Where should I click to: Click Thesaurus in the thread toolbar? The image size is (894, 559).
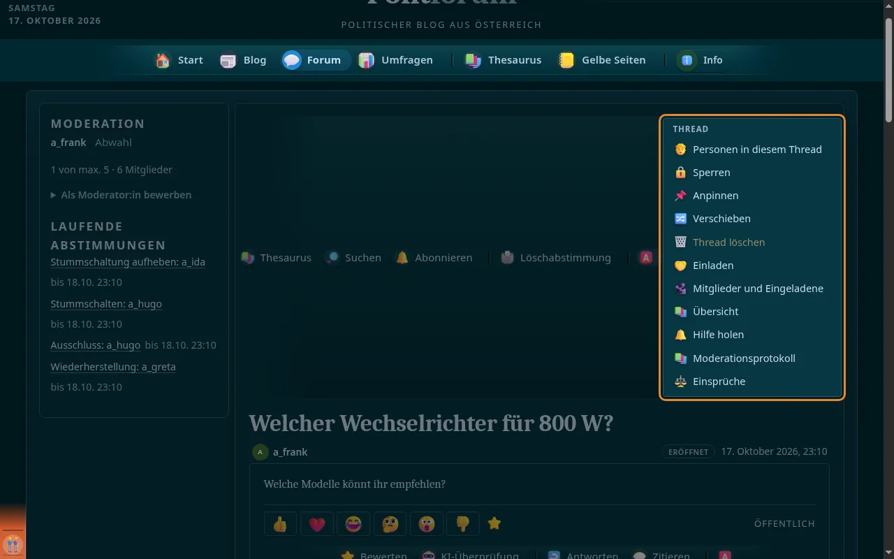pyautogui.click(x=277, y=258)
